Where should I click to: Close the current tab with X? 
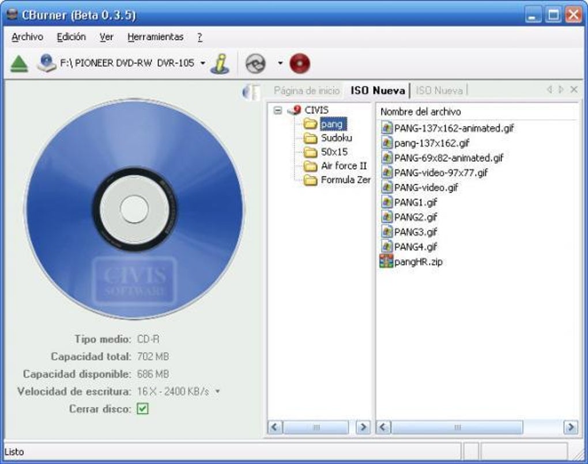(574, 89)
